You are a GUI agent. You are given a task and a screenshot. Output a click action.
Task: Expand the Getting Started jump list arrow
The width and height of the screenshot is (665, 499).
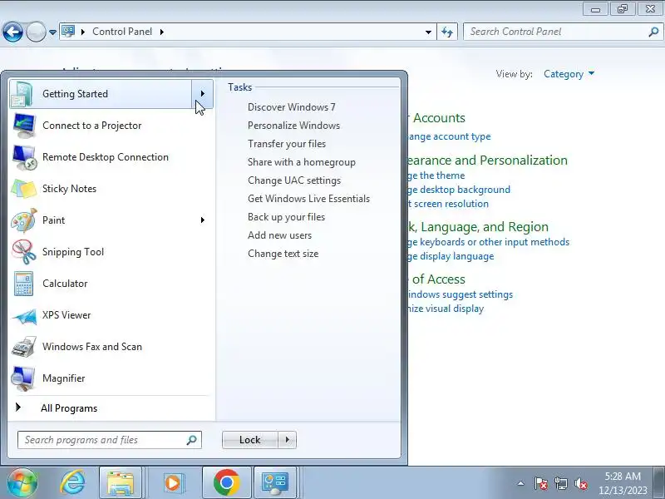click(202, 94)
